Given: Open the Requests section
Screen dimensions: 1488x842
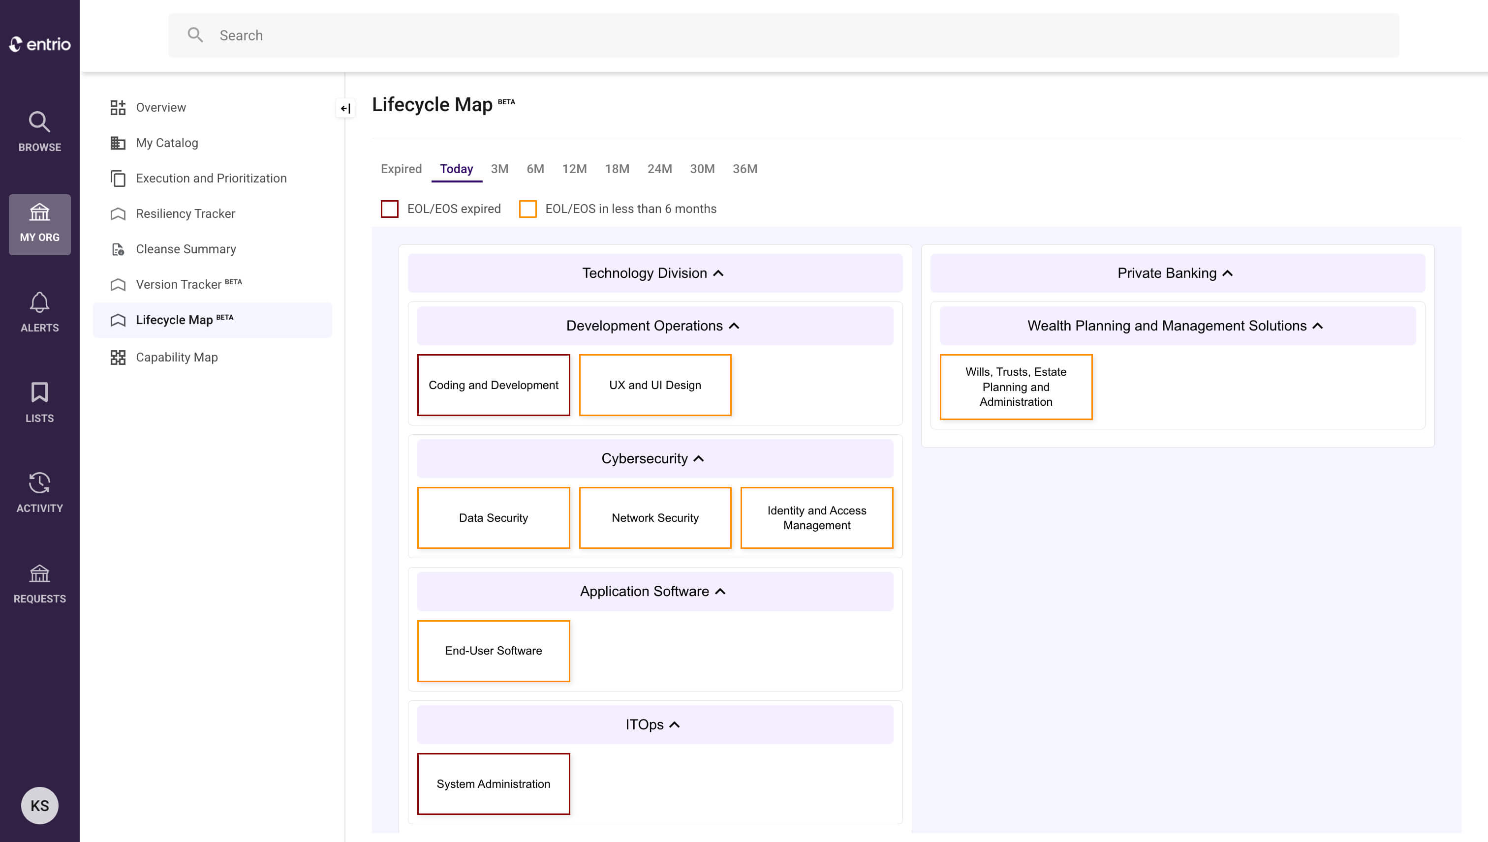Looking at the screenshot, I should click(x=39, y=584).
